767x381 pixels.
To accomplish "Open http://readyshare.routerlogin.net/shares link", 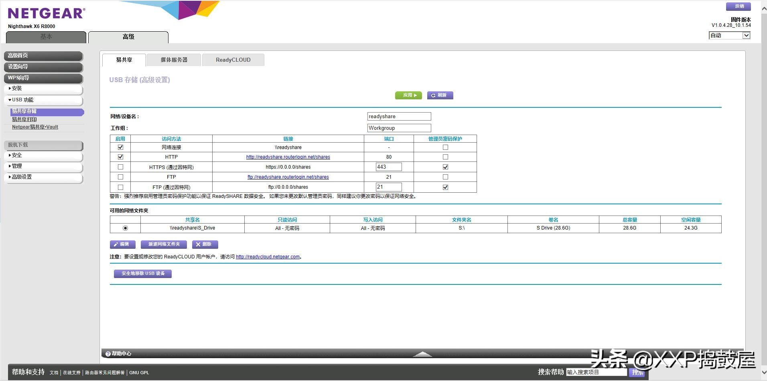I will (x=288, y=157).
